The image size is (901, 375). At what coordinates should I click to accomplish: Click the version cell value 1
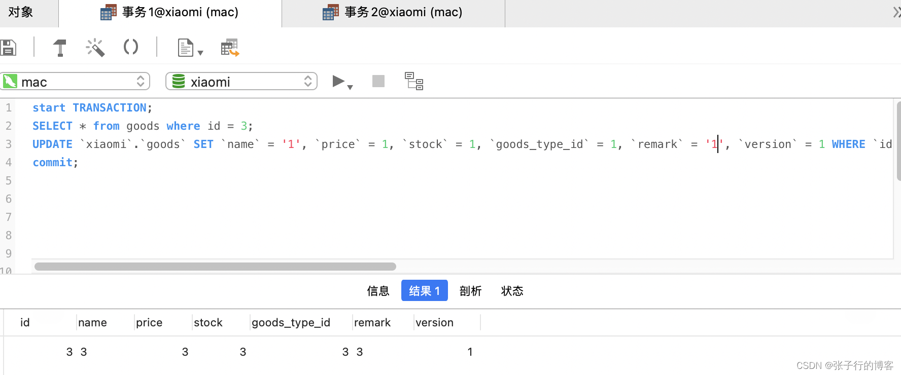[470, 352]
